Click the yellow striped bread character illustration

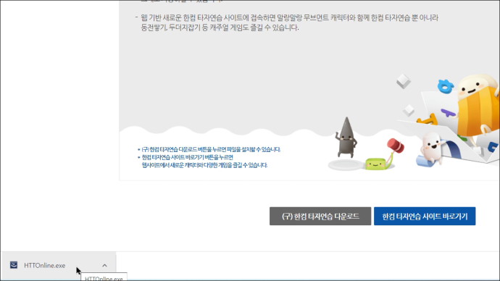click(x=478, y=106)
